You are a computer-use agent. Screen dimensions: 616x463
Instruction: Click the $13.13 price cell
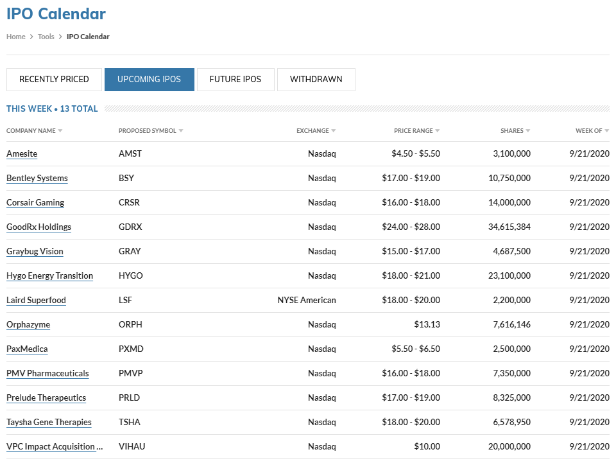(427, 324)
